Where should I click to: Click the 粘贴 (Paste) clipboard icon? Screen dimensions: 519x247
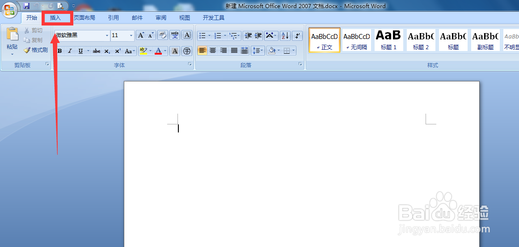click(13, 34)
